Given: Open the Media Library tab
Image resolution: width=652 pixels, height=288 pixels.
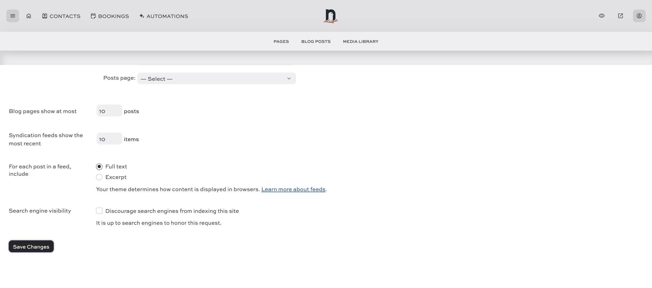Looking at the screenshot, I should pyautogui.click(x=360, y=42).
